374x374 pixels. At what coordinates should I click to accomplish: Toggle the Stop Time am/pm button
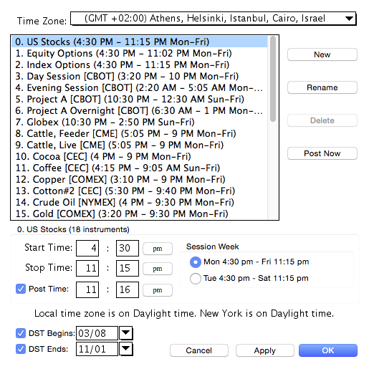[158, 269]
